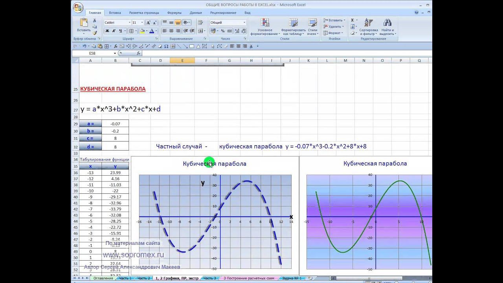Switch to the Формулы ribbon tab
503x283 pixels.
point(174,13)
